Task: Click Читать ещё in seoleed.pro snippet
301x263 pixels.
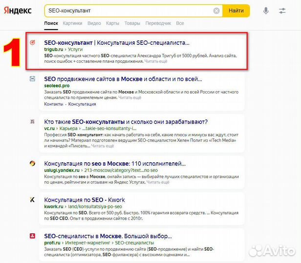Action: tap(129, 97)
